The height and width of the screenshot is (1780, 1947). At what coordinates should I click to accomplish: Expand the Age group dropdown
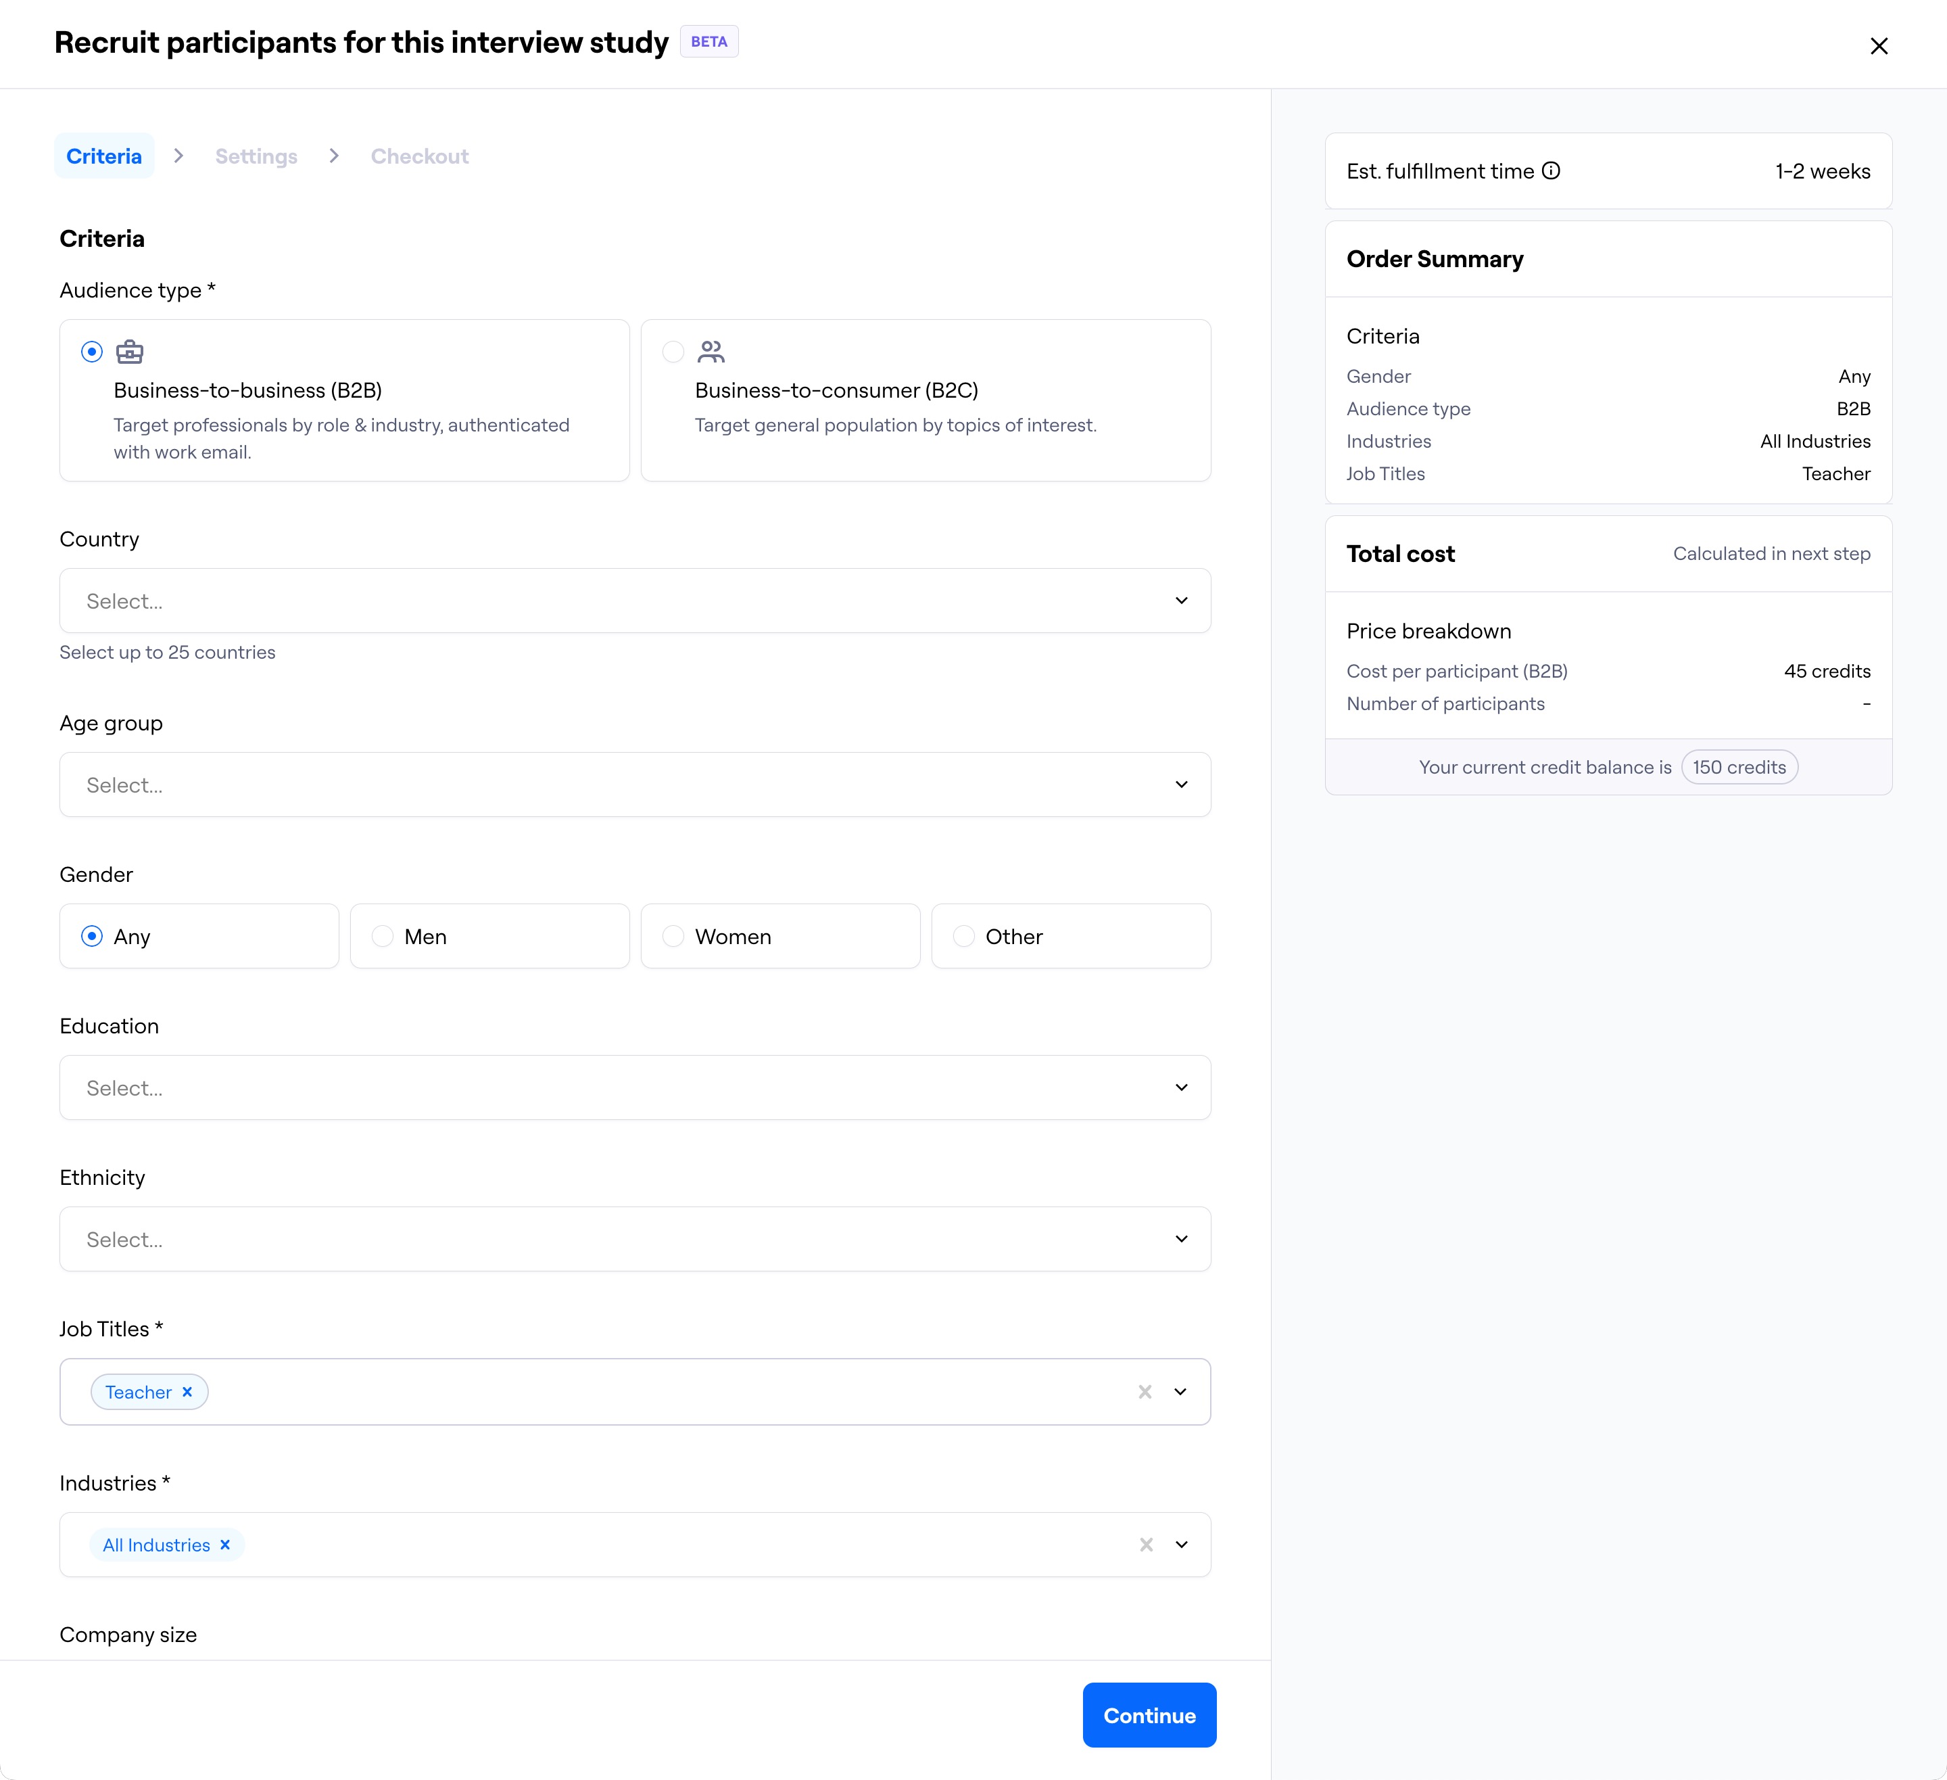[635, 784]
